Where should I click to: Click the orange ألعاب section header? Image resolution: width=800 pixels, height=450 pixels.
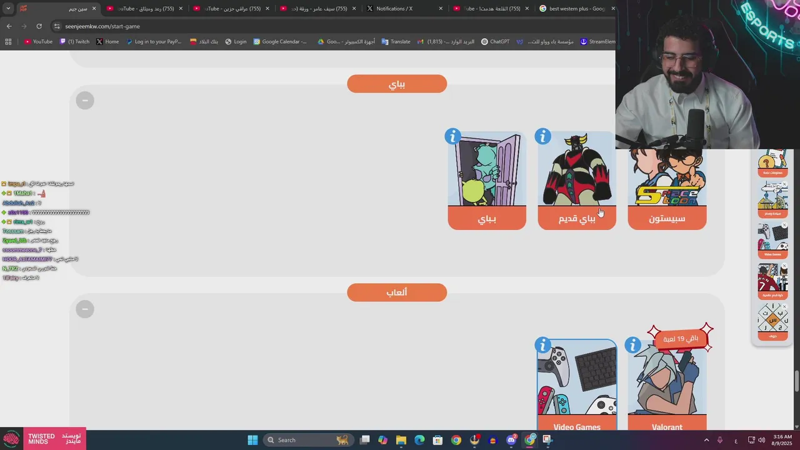397,292
